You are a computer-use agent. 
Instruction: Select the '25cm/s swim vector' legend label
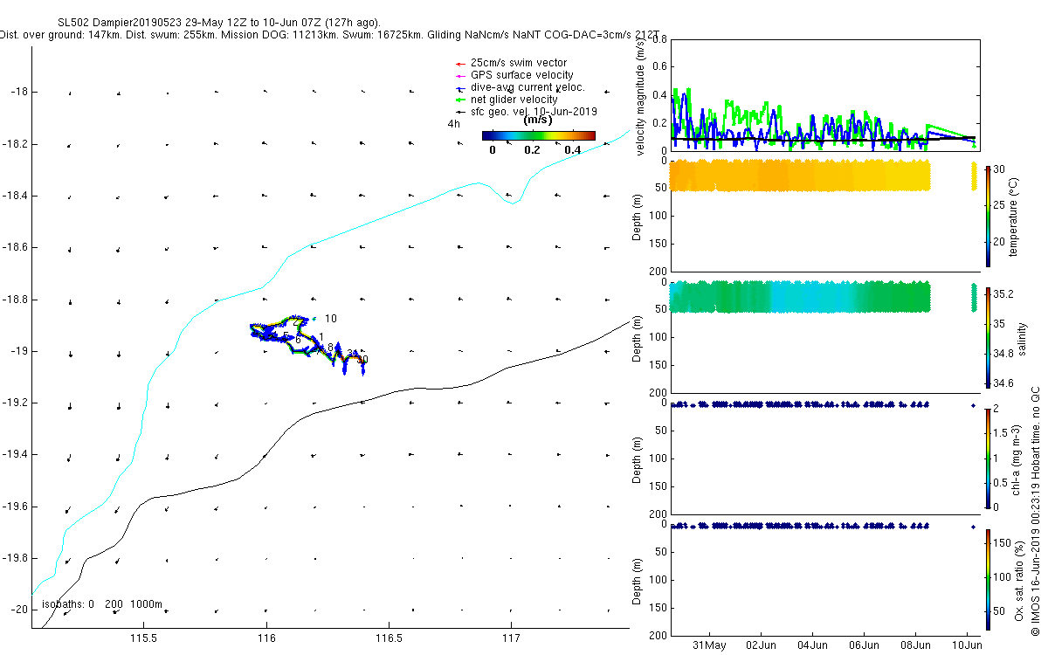pyautogui.click(x=518, y=63)
